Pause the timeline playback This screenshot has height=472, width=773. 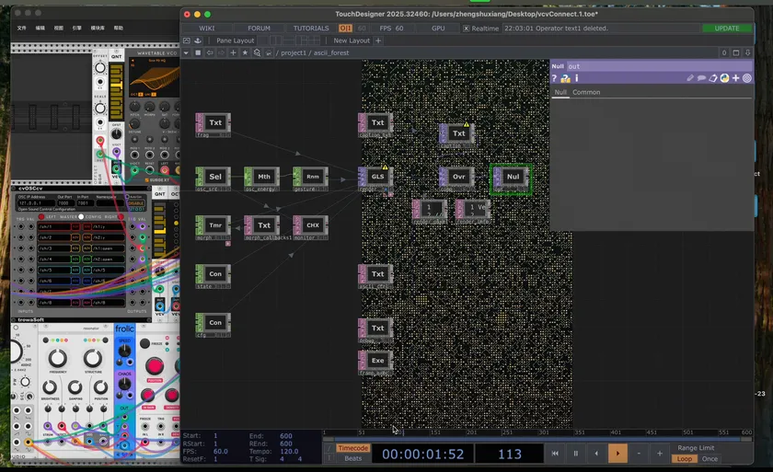pyautogui.click(x=576, y=454)
